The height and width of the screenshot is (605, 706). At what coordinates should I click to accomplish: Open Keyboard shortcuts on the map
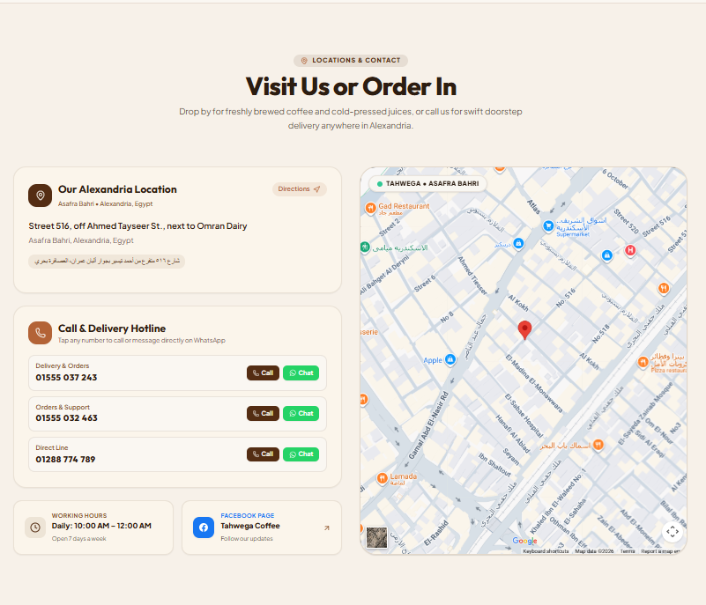tap(546, 551)
